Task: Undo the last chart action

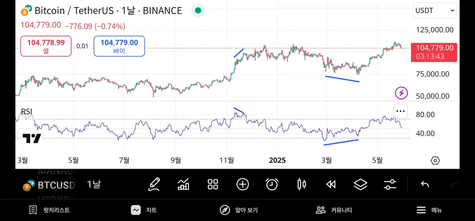Action: [425, 185]
